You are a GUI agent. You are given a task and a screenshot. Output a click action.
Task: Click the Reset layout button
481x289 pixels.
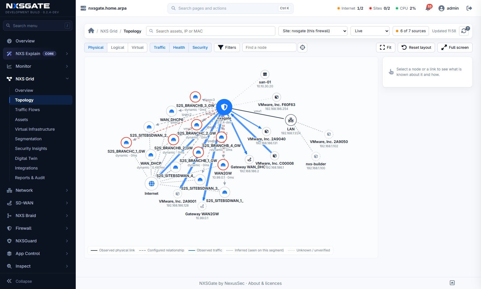(416, 48)
